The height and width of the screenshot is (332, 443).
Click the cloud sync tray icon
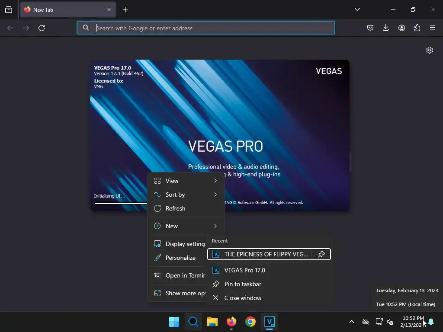coord(366,322)
